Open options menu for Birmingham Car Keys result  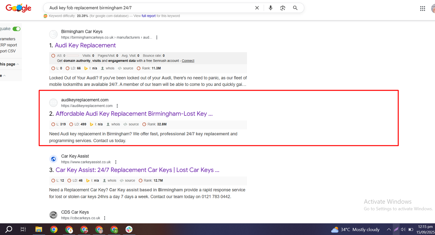[x=157, y=37]
